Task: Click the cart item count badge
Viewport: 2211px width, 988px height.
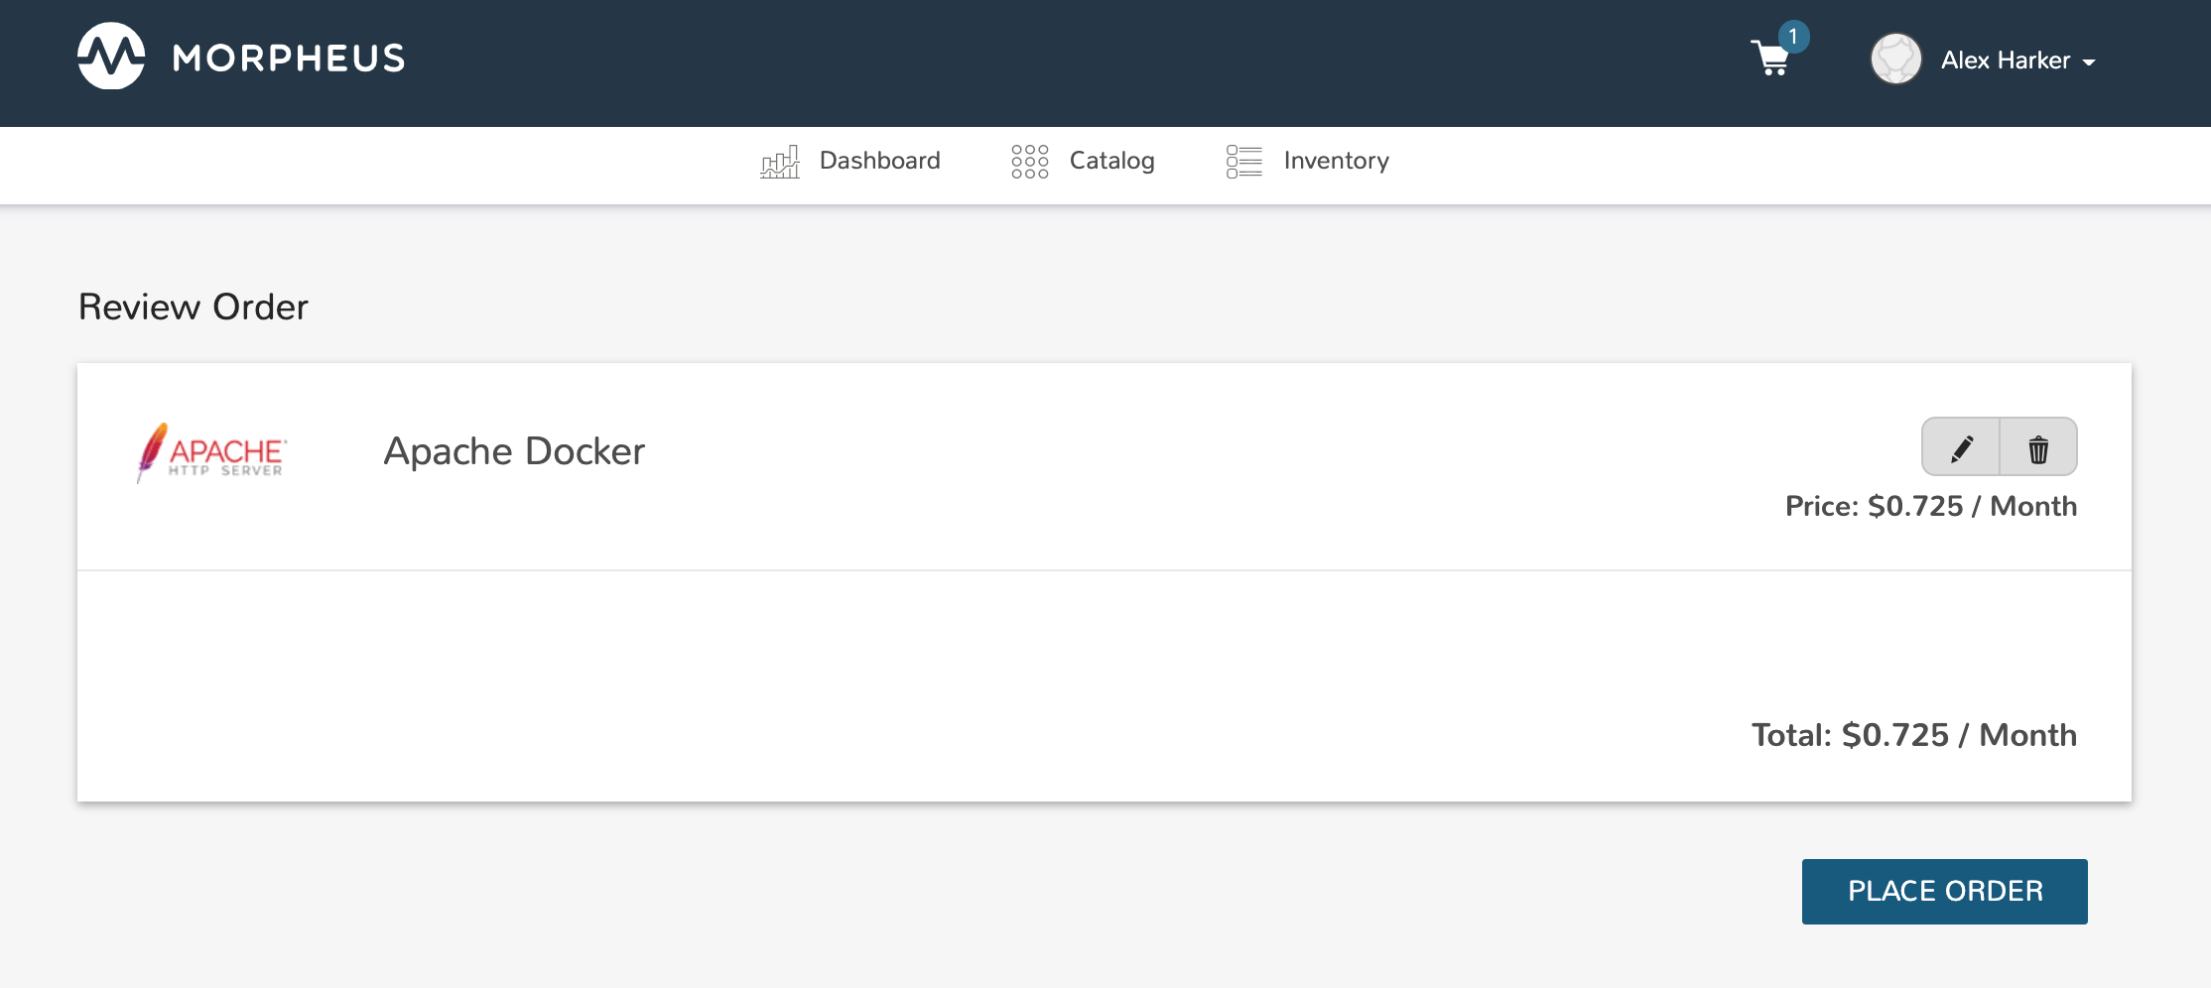Action: [1793, 37]
